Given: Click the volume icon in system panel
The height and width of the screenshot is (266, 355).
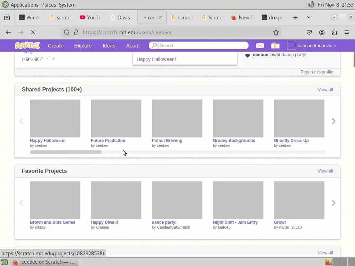Looking at the screenshot, I should pyautogui.click(x=311, y=5).
